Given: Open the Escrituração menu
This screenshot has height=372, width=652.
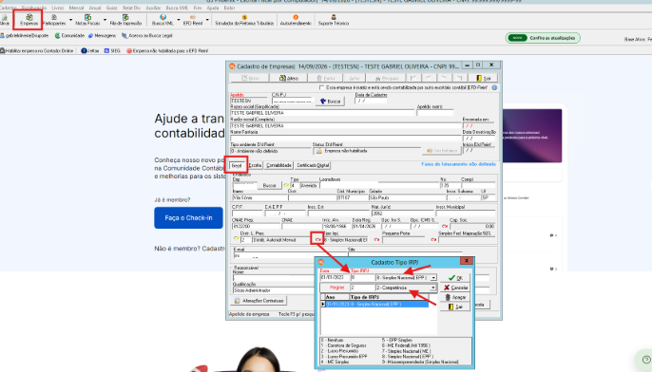Looking at the screenshot, I should click(33, 8).
